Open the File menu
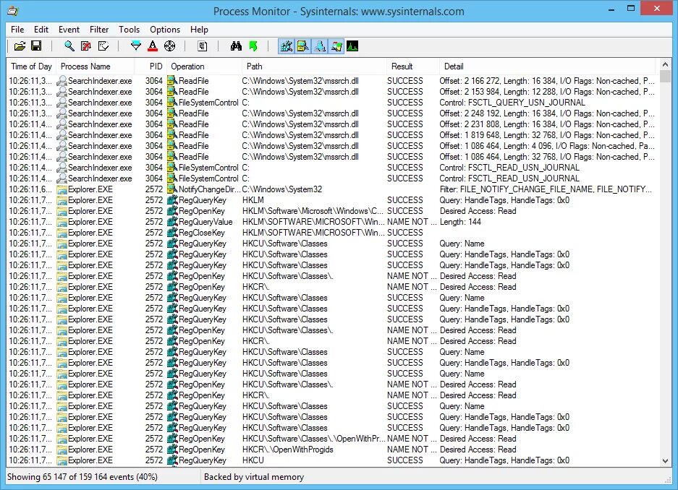Viewport: 678px width, 490px height. tap(17, 30)
